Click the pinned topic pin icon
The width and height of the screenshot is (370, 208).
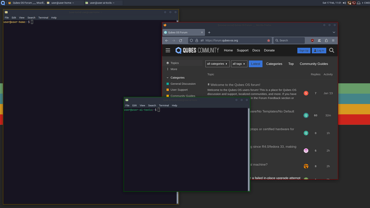pyautogui.click(x=208, y=84)
